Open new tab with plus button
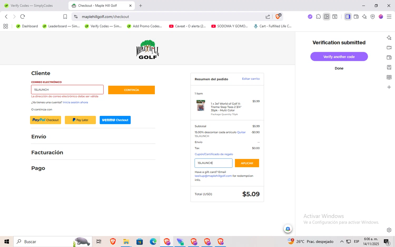This screenshot has height=247, width=395. (141, 6)
